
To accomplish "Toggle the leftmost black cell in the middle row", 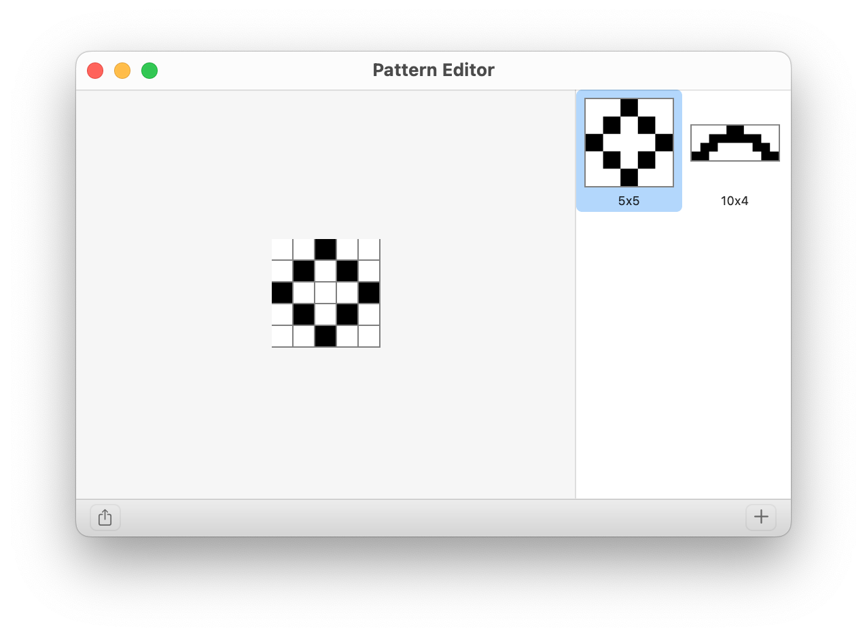I will [x=283, y=292].
